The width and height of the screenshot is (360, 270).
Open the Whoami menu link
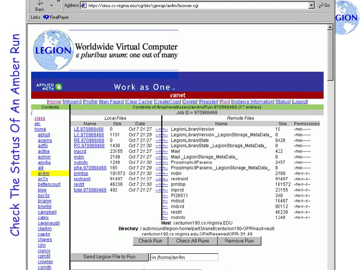[72, 102]
